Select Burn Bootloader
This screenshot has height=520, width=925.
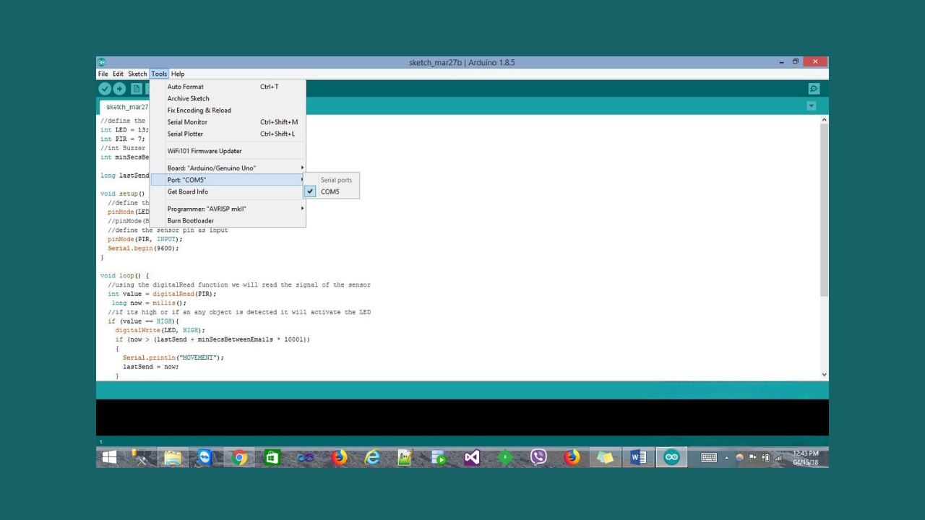(228, 220)
